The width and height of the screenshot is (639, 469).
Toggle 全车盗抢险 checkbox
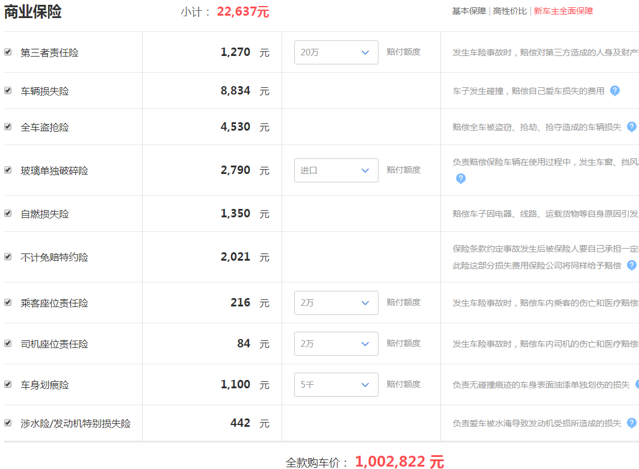point(8,126)
